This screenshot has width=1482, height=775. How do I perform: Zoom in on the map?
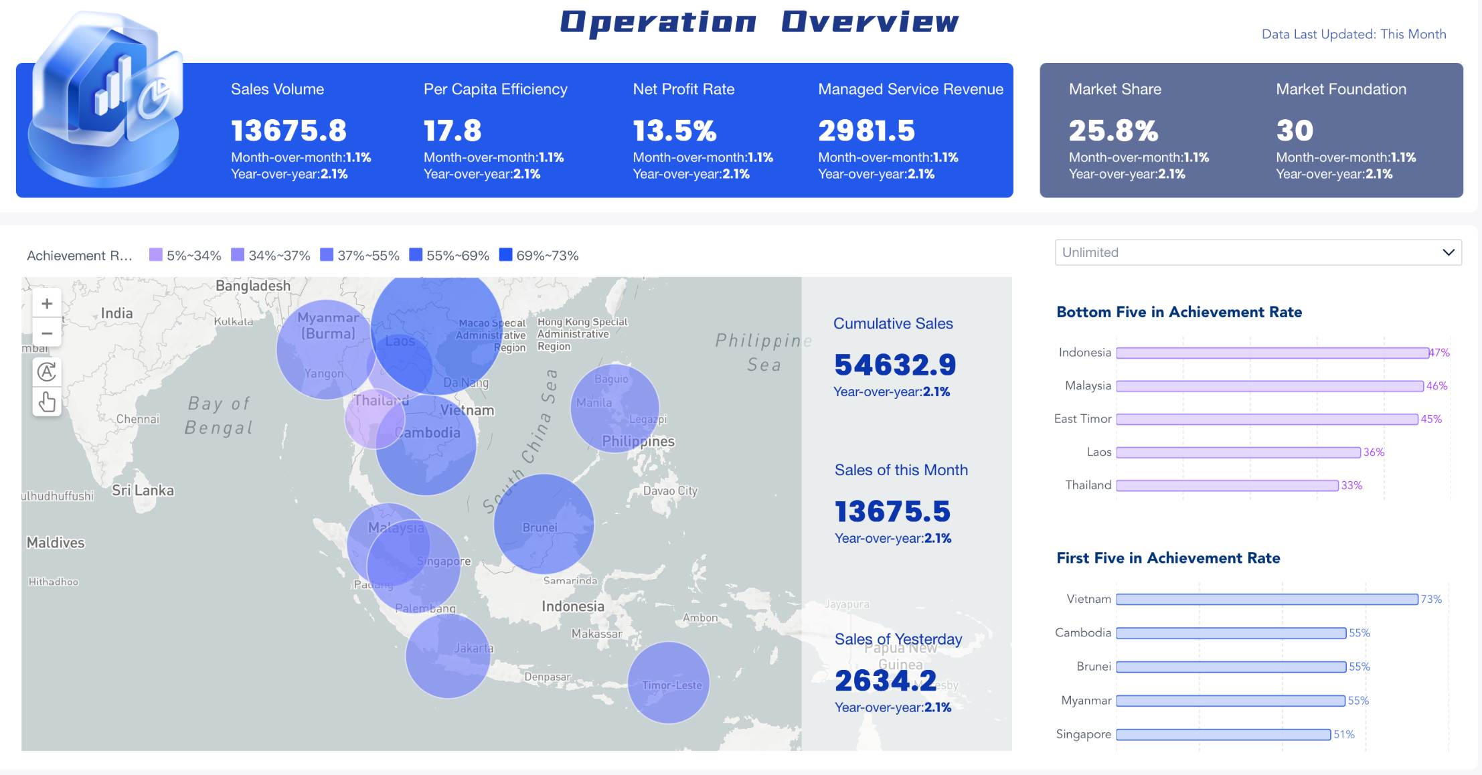click(x=47, y=304)
